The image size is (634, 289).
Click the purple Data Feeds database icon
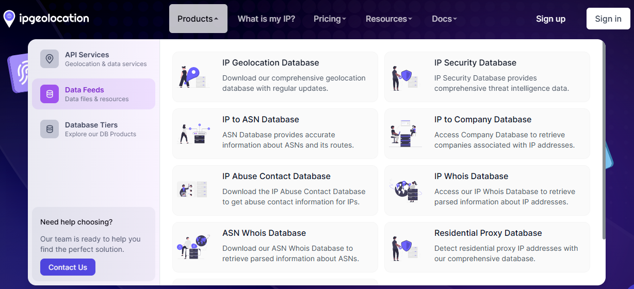click(50, 94)
